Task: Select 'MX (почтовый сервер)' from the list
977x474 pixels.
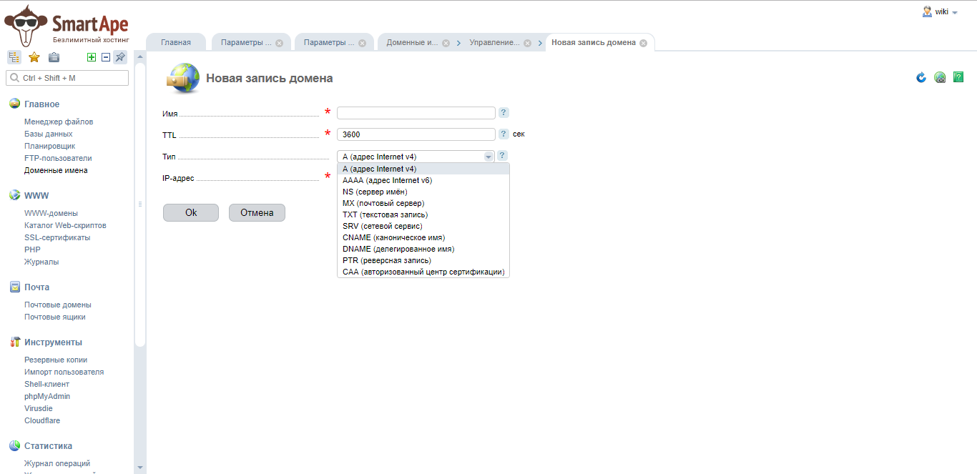Action: pyautogui.click(x=383, y=203)
